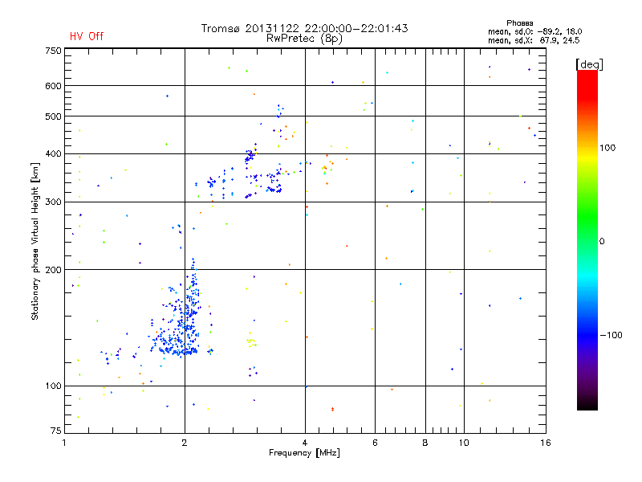Click the red 'HV Off' label
The width and height of the screenshot is (642, 482).
[x=87, y=36]
